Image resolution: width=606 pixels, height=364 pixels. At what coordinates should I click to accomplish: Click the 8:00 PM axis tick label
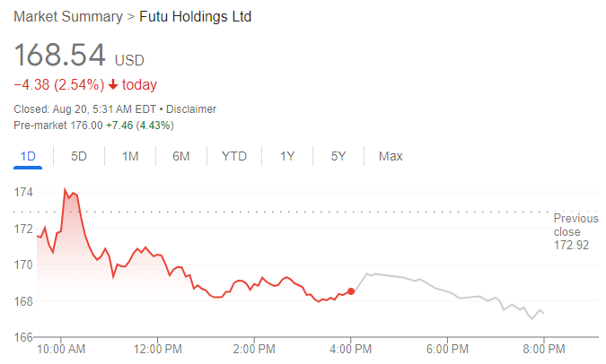tap(544, 350)
